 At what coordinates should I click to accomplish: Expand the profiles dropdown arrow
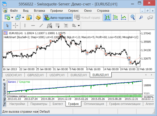tap(23, 18)
